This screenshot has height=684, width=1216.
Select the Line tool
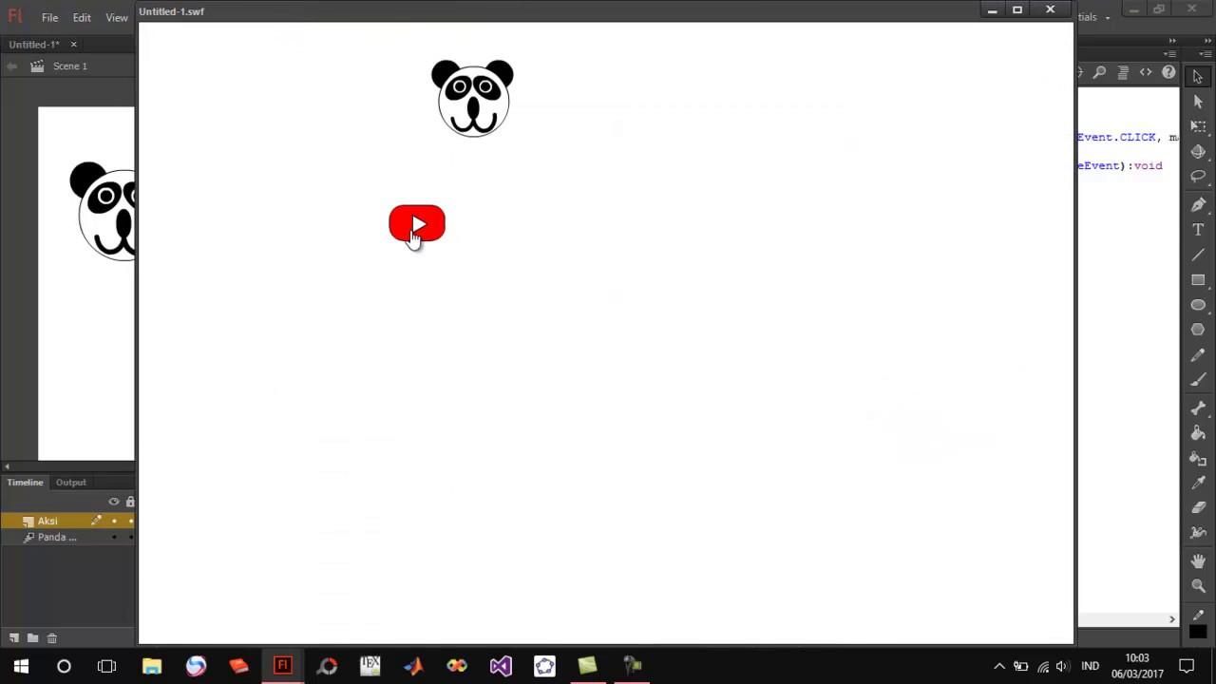[1198, 255]
